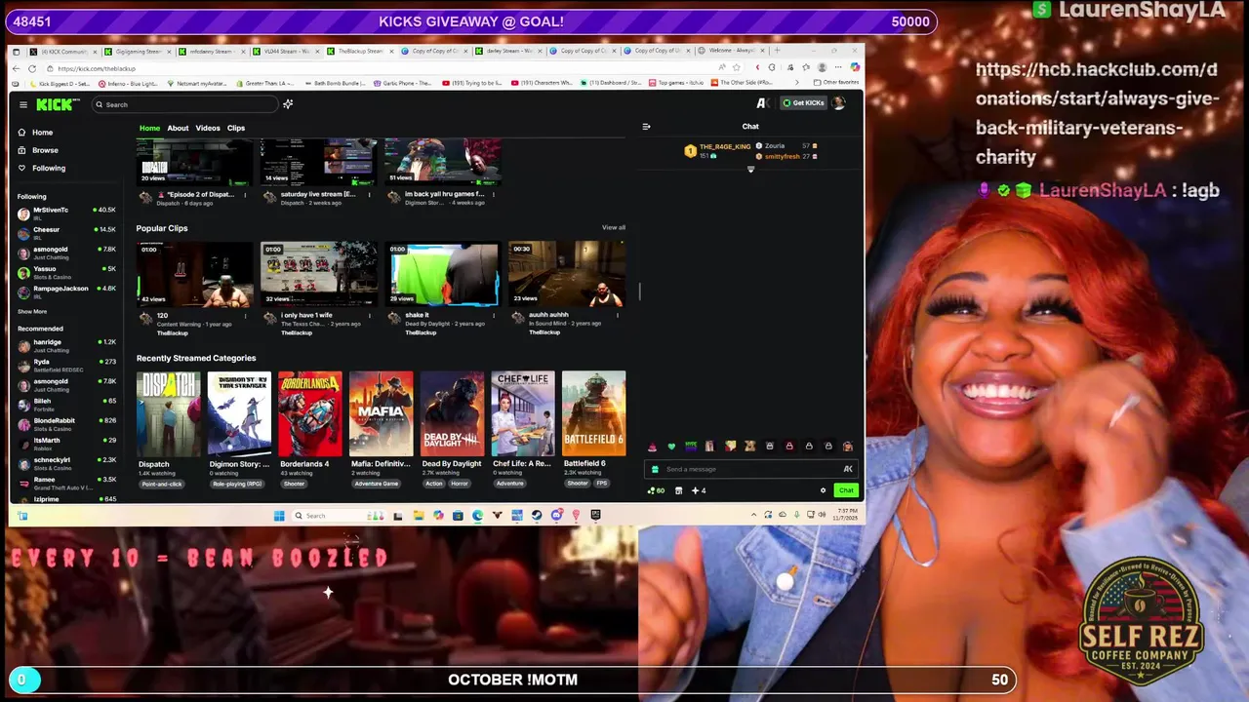The height and width of the screenshot is (702, 1249).
Task: Open the Windows Start menu
Action: (279, 516)
